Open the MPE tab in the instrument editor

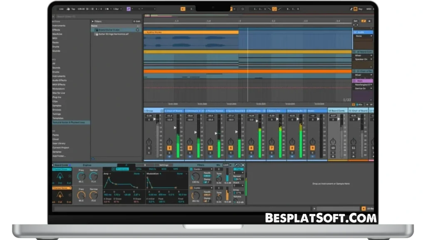click(x=175, y=169)
